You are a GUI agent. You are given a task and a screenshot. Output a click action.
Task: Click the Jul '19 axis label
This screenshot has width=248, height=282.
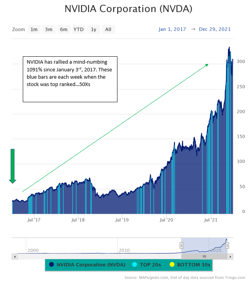pos(122,220)
